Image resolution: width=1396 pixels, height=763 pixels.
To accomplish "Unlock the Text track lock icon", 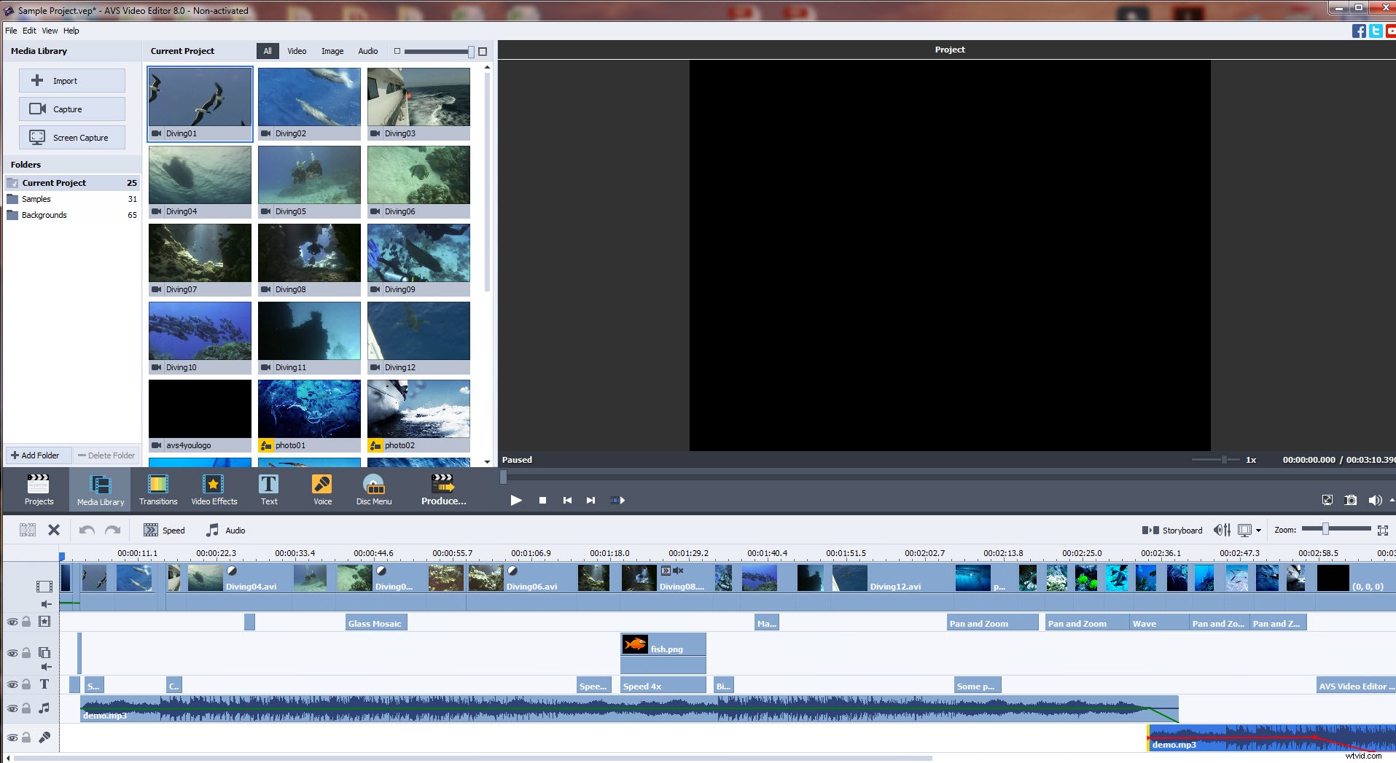I will click(x=26, y=684).
